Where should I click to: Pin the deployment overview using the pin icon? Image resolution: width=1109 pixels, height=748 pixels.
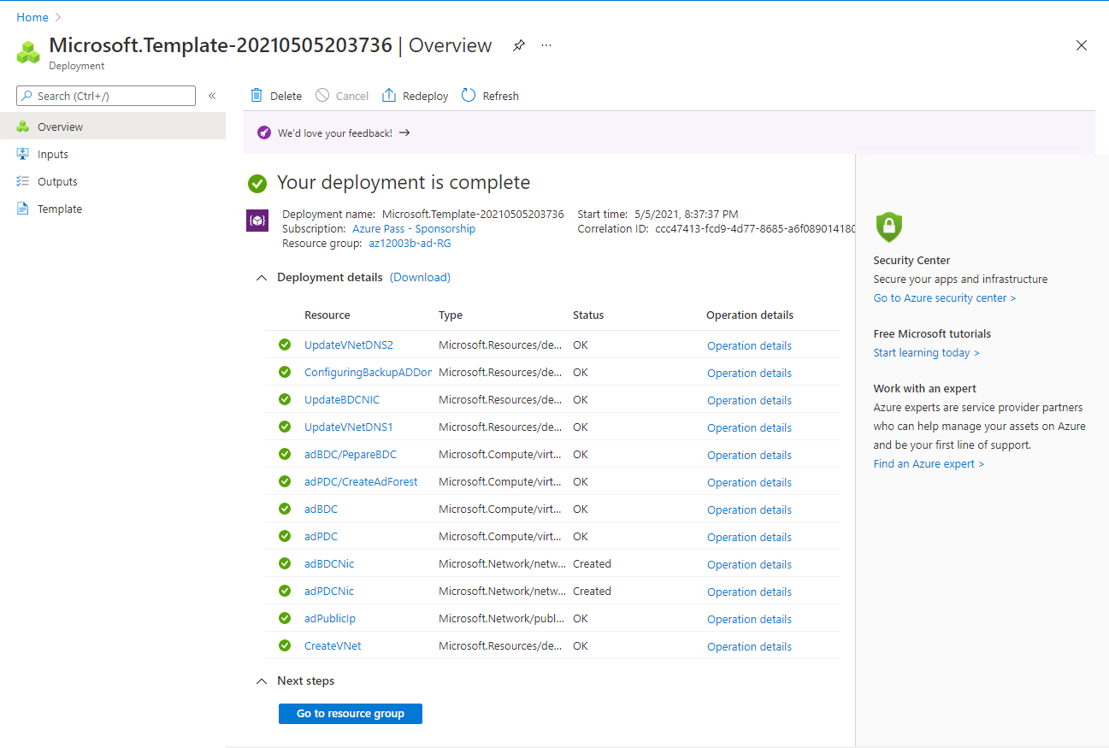[x=518, y=45]
